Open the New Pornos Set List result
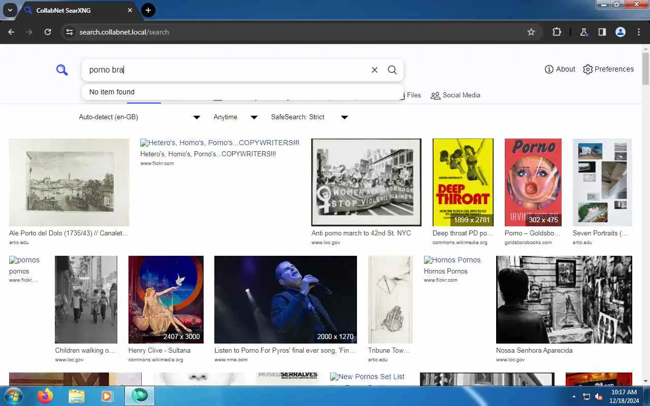The width and height of the screenshot is (650, 406). (367, 377)
